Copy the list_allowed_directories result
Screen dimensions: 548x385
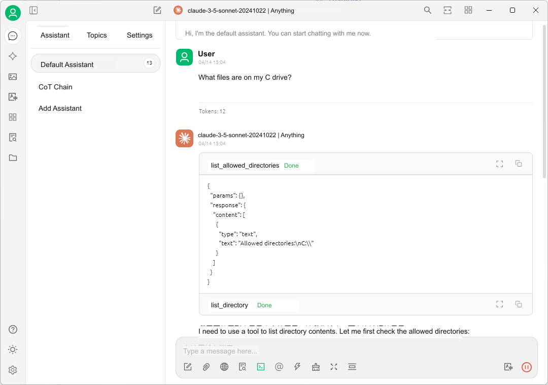point(519,164)
